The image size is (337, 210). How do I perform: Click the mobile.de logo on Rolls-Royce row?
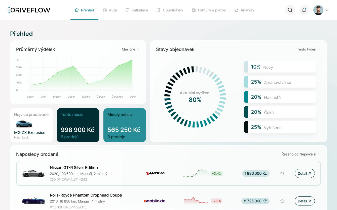(x=154, y=201)
